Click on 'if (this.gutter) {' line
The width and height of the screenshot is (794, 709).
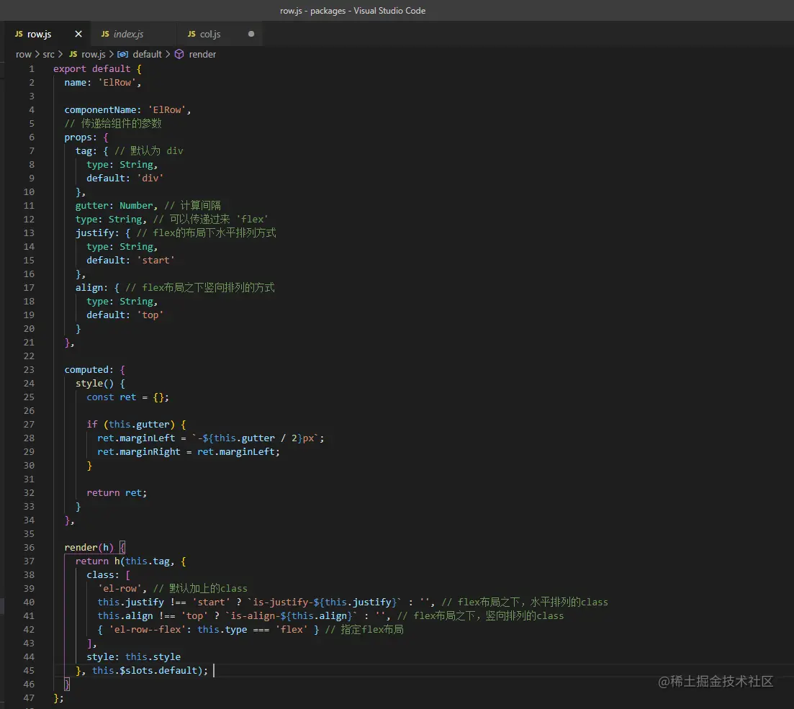[136, 425]
